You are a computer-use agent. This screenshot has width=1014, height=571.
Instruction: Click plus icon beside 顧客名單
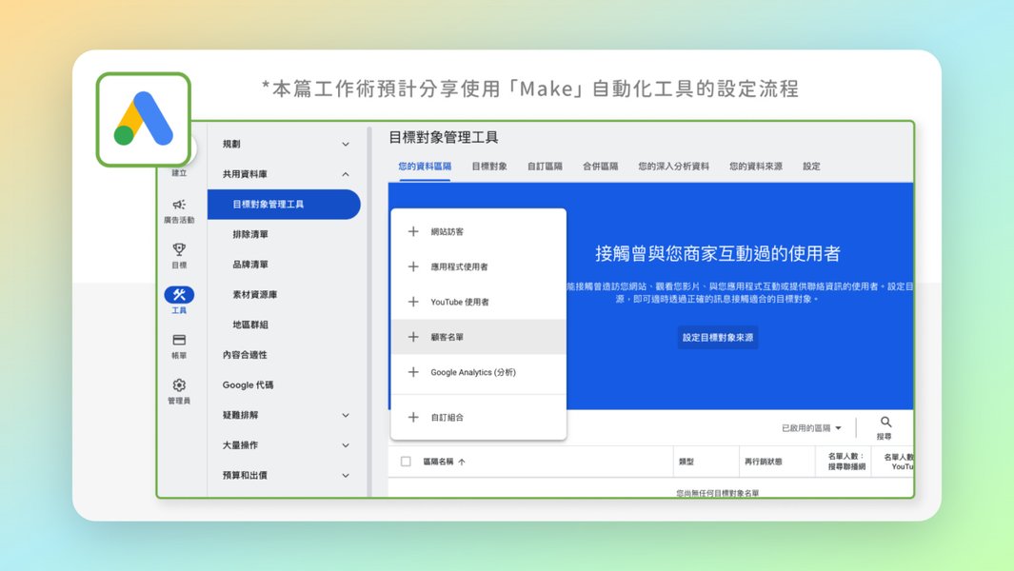pos(413,337)
